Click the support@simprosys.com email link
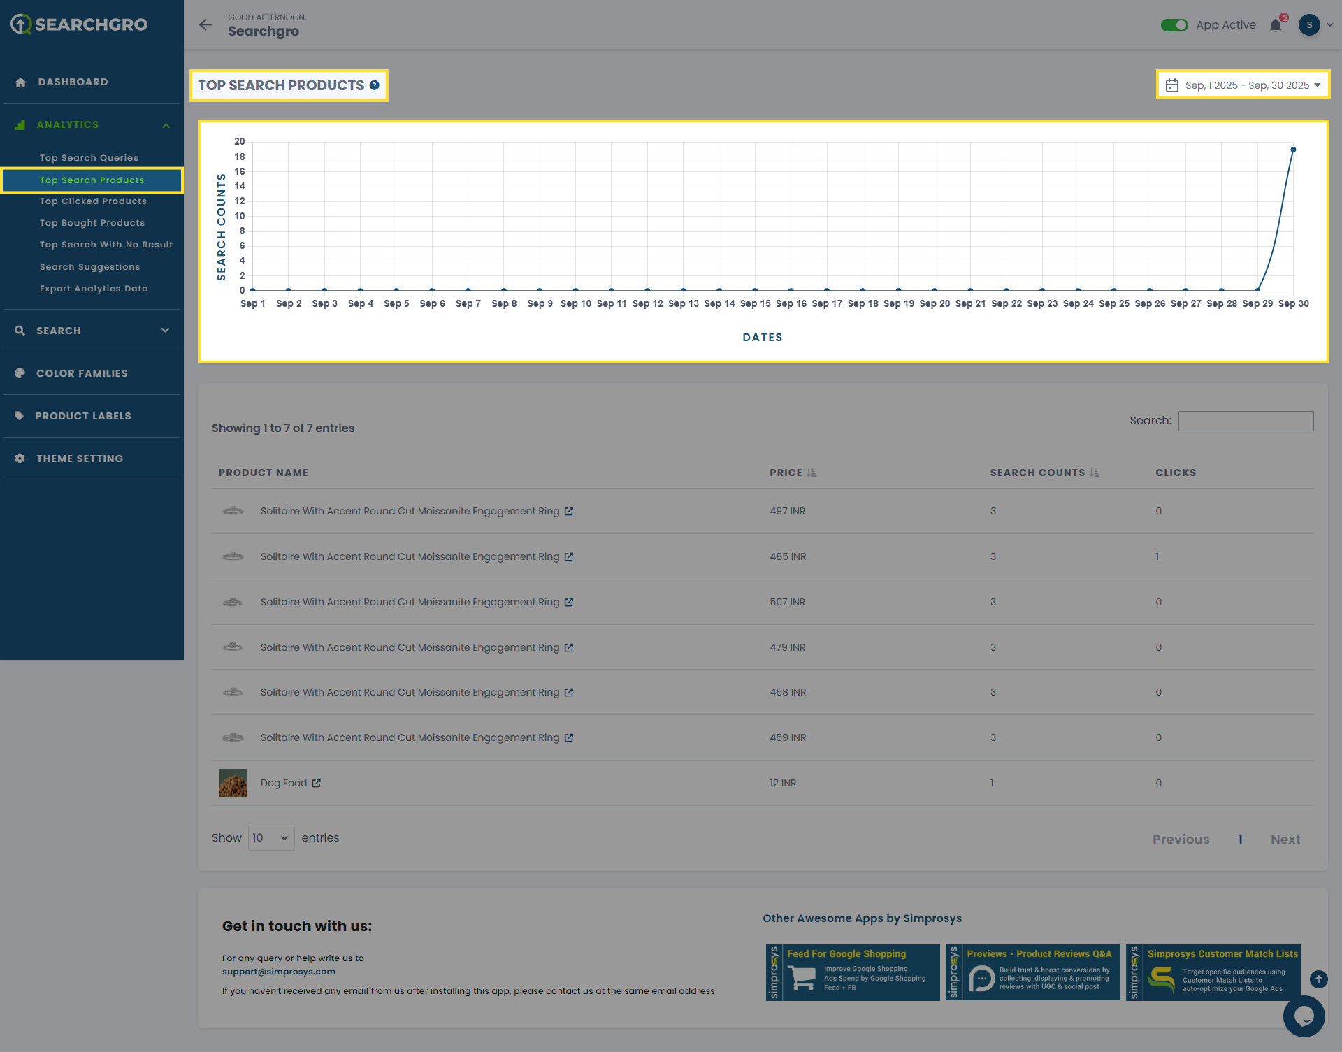This screenshot has height=1052, width=1342. tap(278, 972)
